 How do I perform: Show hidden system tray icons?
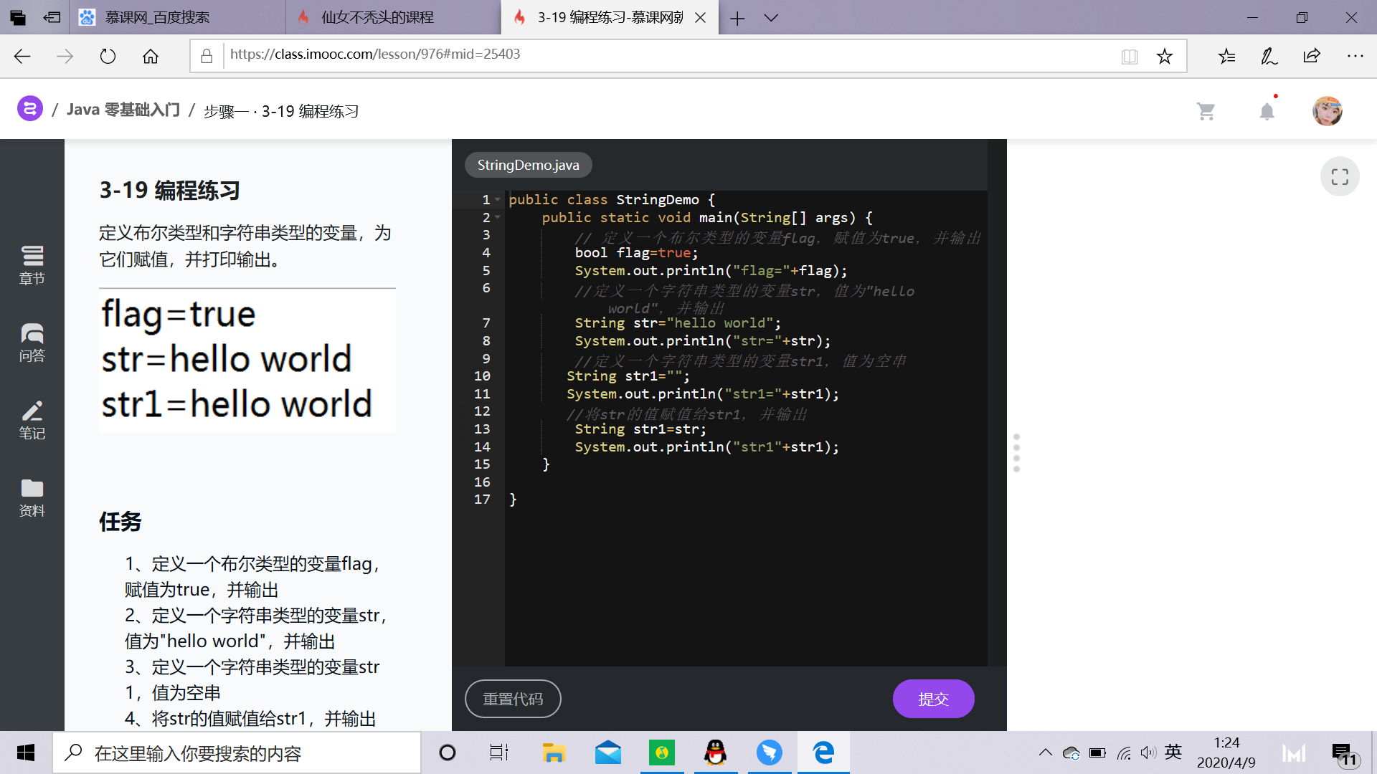(x=1045, y=752)
